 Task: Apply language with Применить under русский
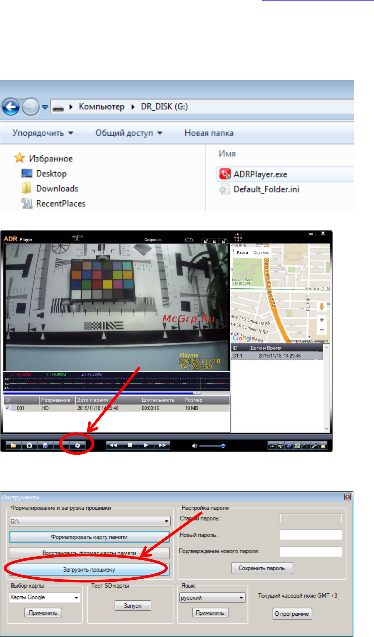click(x=210, y=612)
